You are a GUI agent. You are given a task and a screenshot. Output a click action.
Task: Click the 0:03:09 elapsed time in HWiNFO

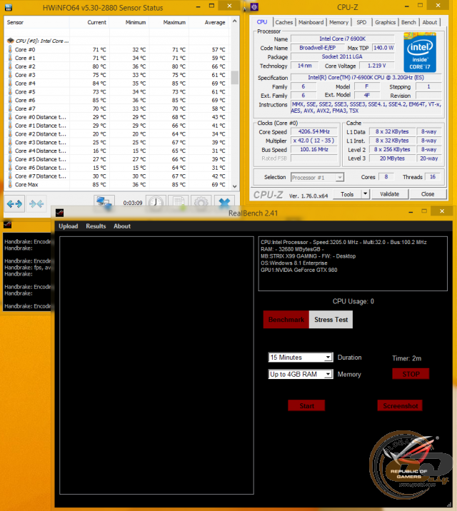pyautogui.click(x=133, y=203)
